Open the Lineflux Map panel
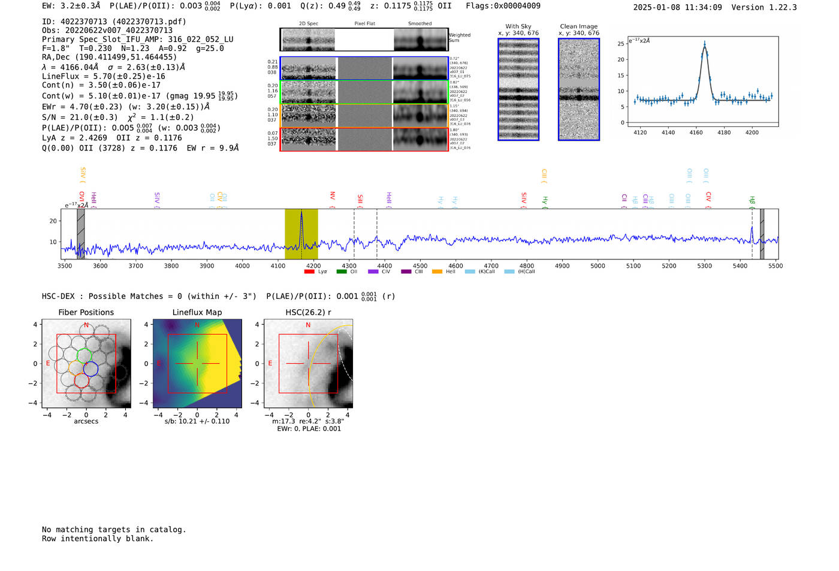 pos(197,364)
